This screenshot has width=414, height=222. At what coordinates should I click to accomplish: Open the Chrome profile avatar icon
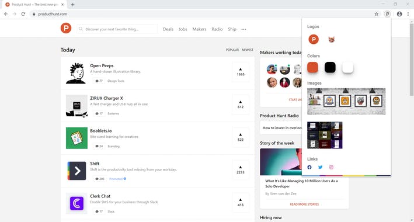click(399, 14)
